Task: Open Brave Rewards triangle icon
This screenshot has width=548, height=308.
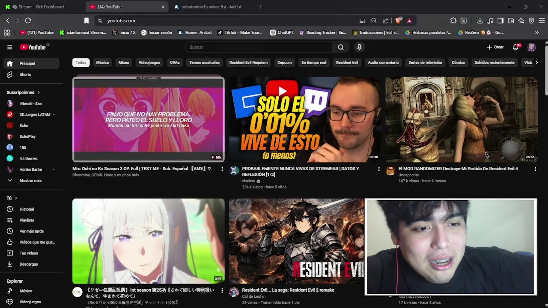Action: (409, 21)
